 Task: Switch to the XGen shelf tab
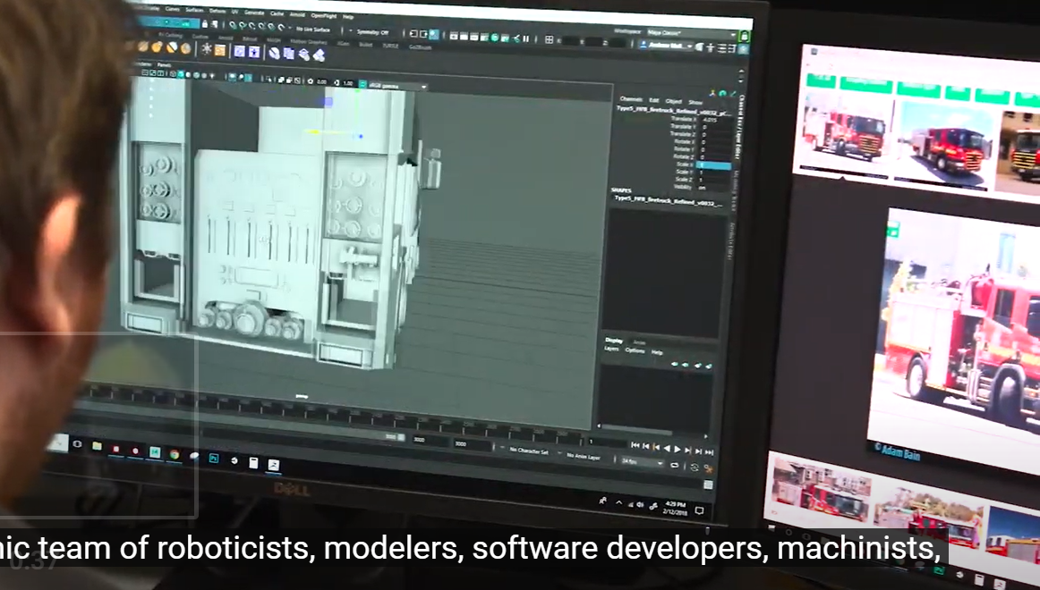[x=344, y=44]
